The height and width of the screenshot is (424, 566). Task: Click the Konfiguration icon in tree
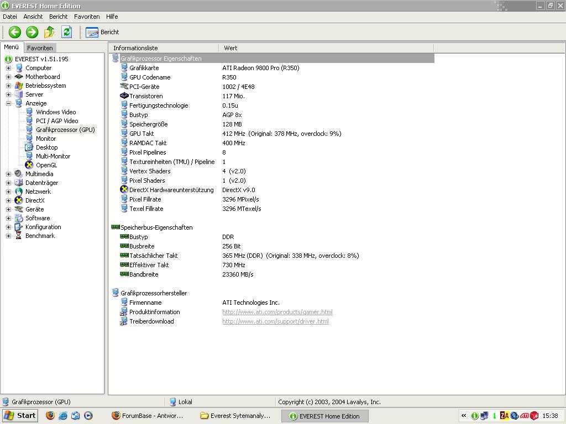[19, 227]
